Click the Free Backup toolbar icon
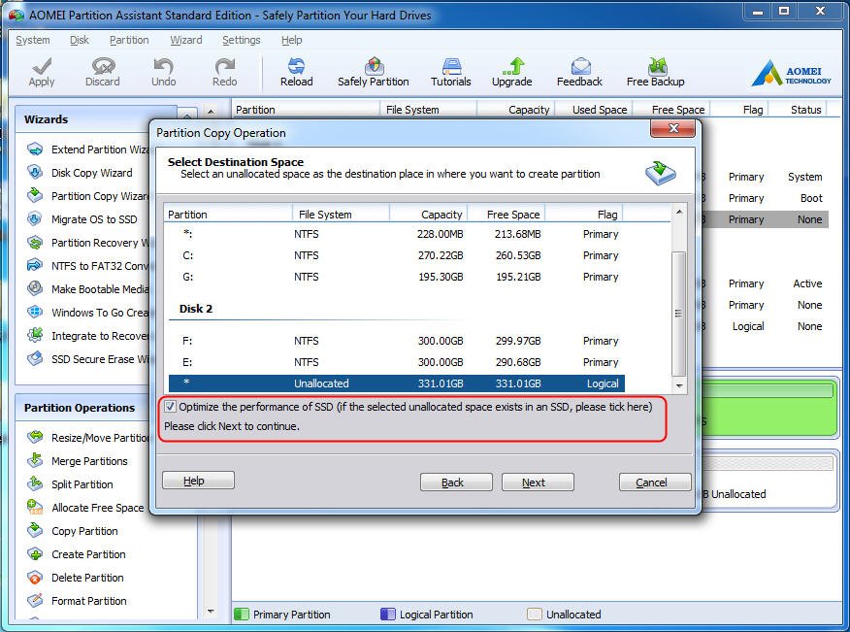 click(x=655, y=73)
